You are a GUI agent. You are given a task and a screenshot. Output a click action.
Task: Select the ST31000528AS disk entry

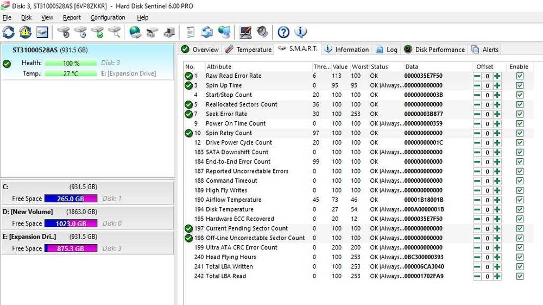click(x=87, y=62)
